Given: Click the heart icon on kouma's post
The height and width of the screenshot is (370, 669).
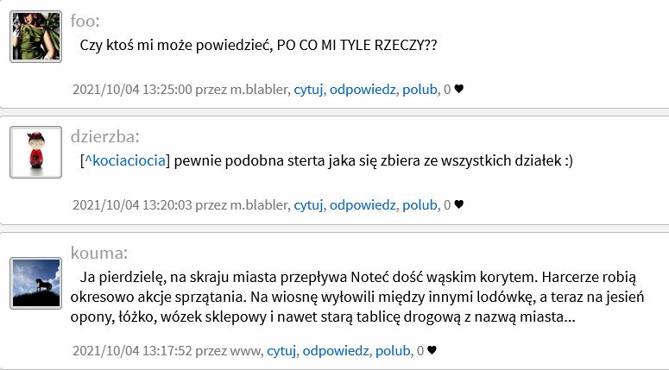Looking at the screenshot, I should 432,350.
